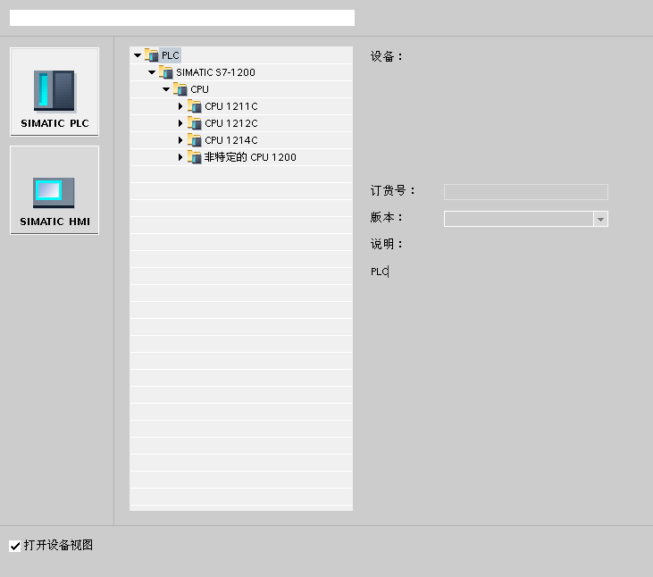Select the SIMATIC S7-1200 tree label

pyautogui.click(x=215, y=72)
